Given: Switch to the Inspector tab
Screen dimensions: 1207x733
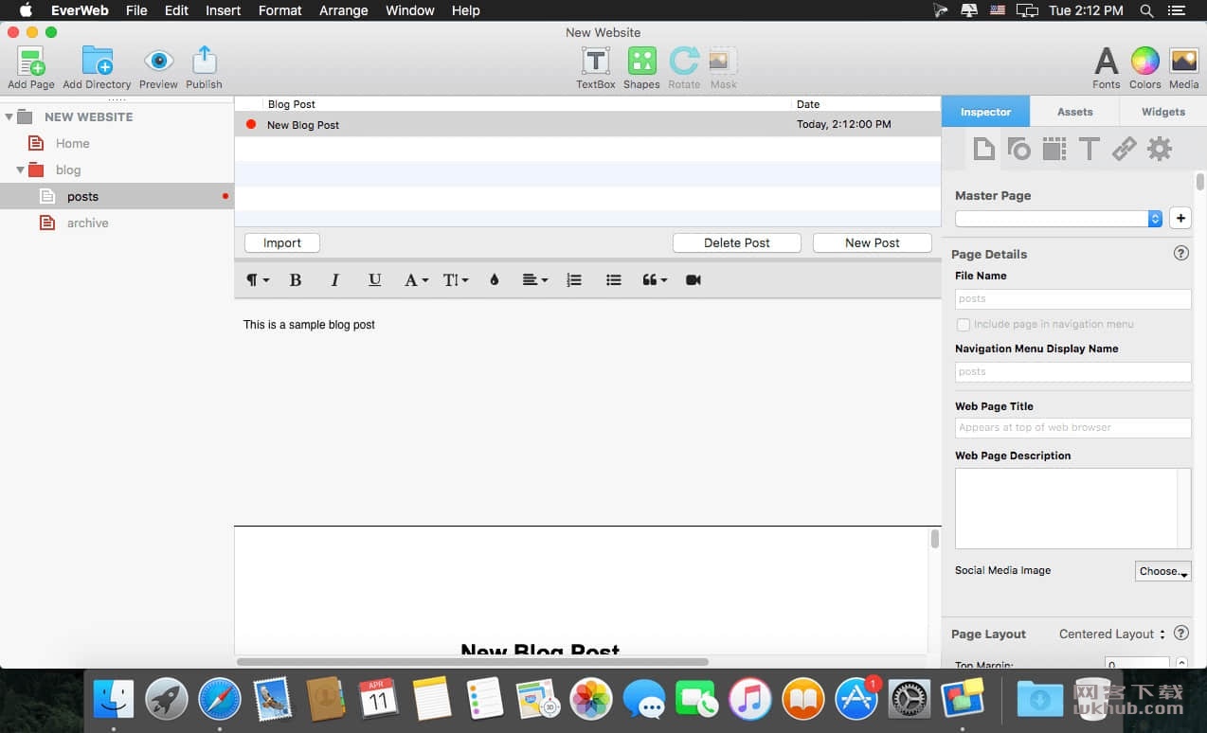Looking at the screenshot, I should [x=985, y=112].
